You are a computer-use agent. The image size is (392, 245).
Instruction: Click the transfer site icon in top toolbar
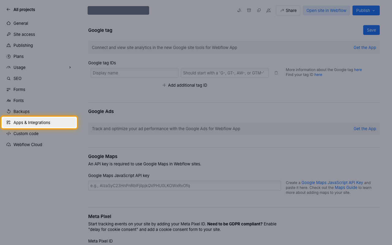[x=239, y=10]
